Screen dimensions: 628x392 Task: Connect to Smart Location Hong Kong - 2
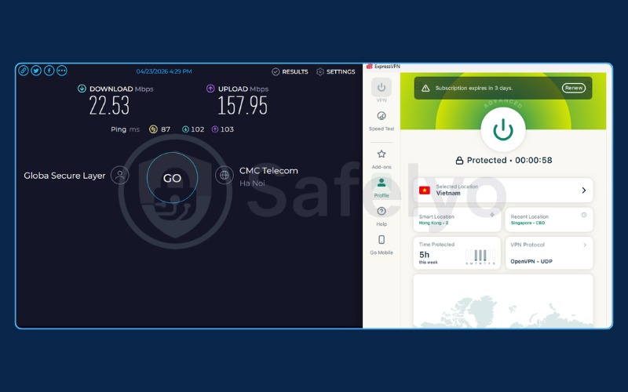(x=457, y=220)
